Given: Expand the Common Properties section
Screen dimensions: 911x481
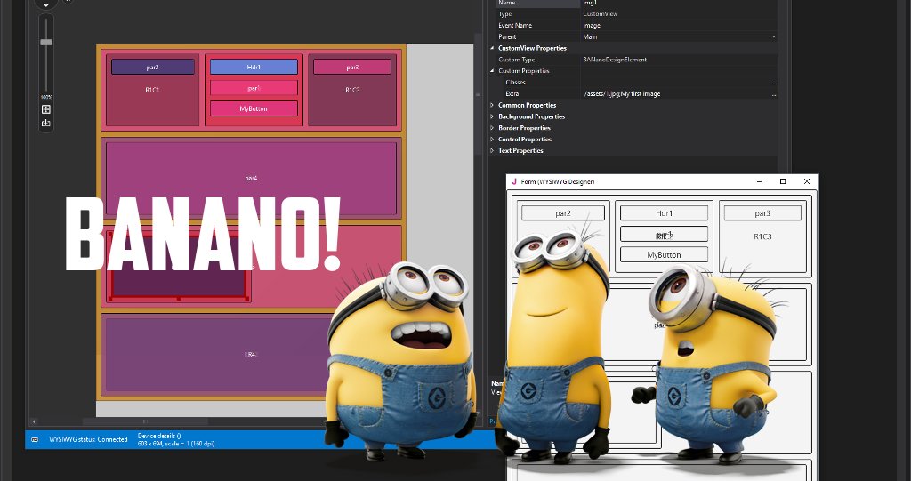Looking at the screenshot, I should pos(493,105).
